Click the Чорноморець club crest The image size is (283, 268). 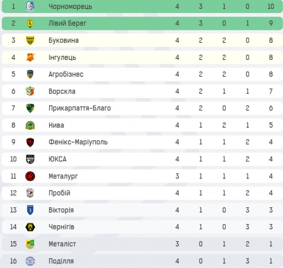30,7
